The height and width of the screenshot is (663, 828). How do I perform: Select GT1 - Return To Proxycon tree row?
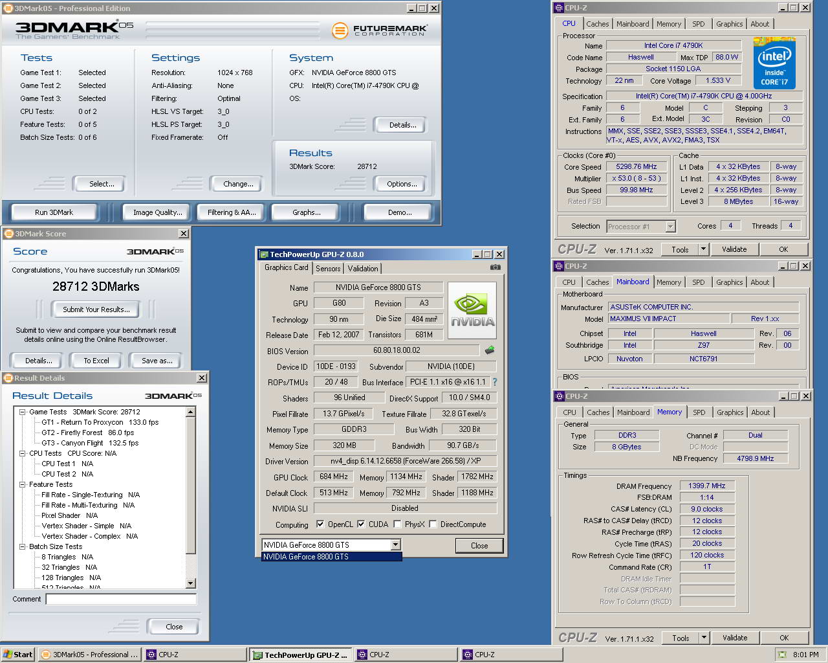coord(100,422)
